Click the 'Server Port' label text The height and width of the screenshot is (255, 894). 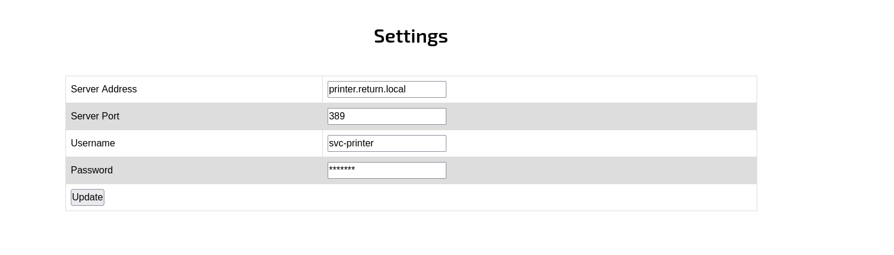[95, 116]
